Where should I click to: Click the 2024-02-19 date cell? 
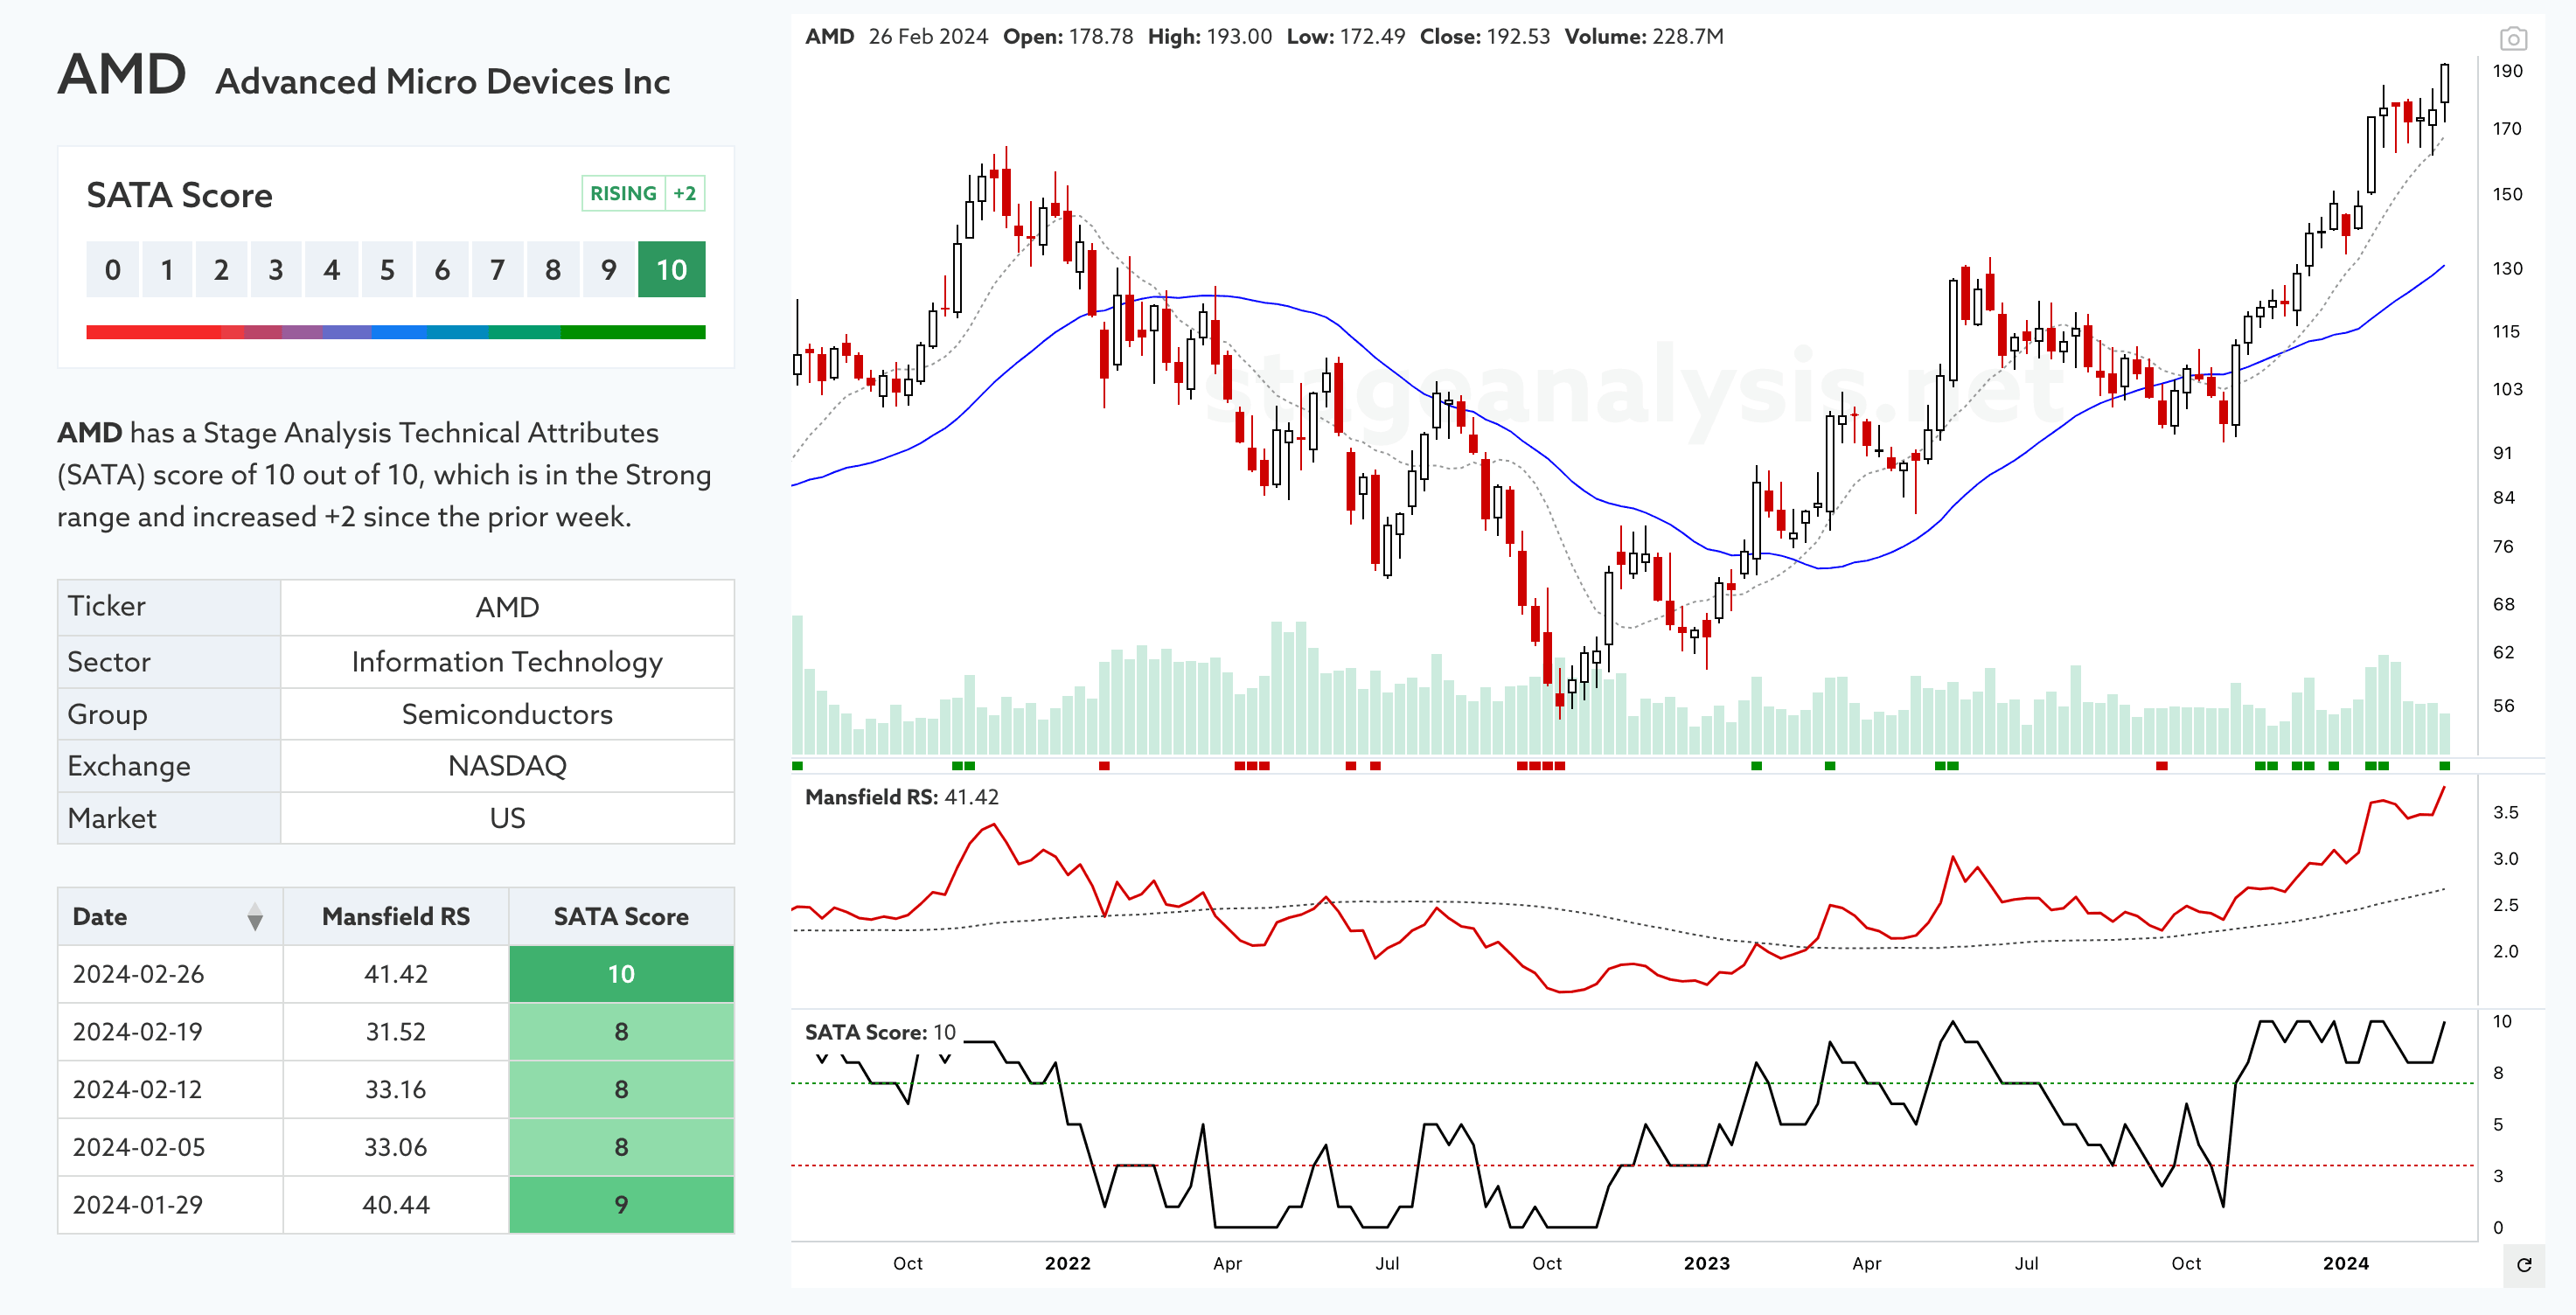coord(170,1031)
